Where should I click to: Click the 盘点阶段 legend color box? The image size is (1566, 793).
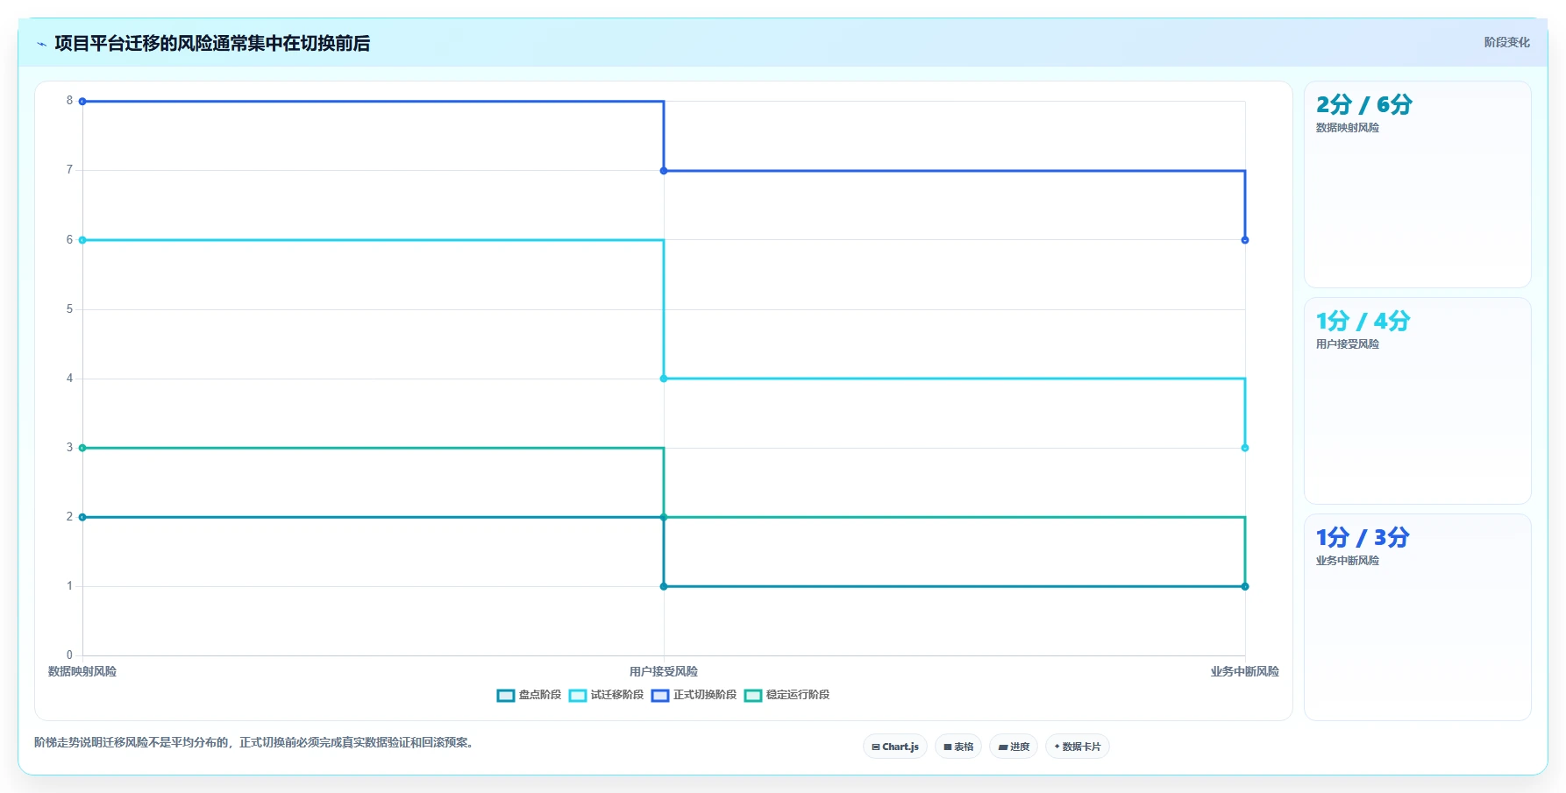point(506,696)
